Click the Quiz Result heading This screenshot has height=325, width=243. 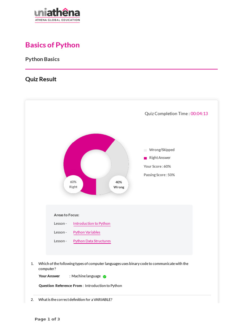41,79
